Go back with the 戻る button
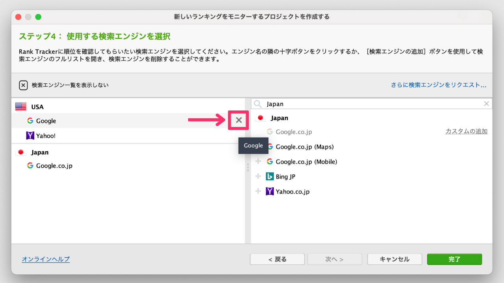 tap(277, 259)
